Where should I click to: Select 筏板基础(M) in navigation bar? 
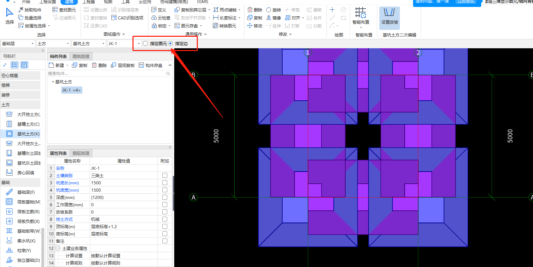pos(24,202)
